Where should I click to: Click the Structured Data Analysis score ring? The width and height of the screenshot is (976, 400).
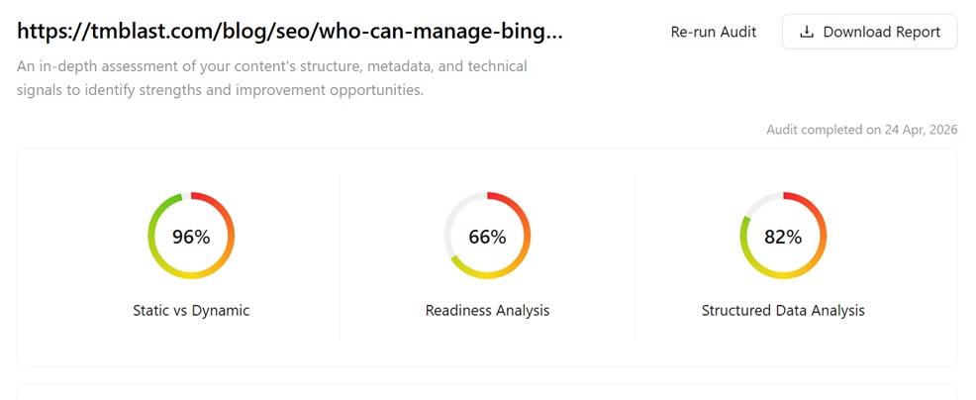pyautogui.click(x=825, y=236)
